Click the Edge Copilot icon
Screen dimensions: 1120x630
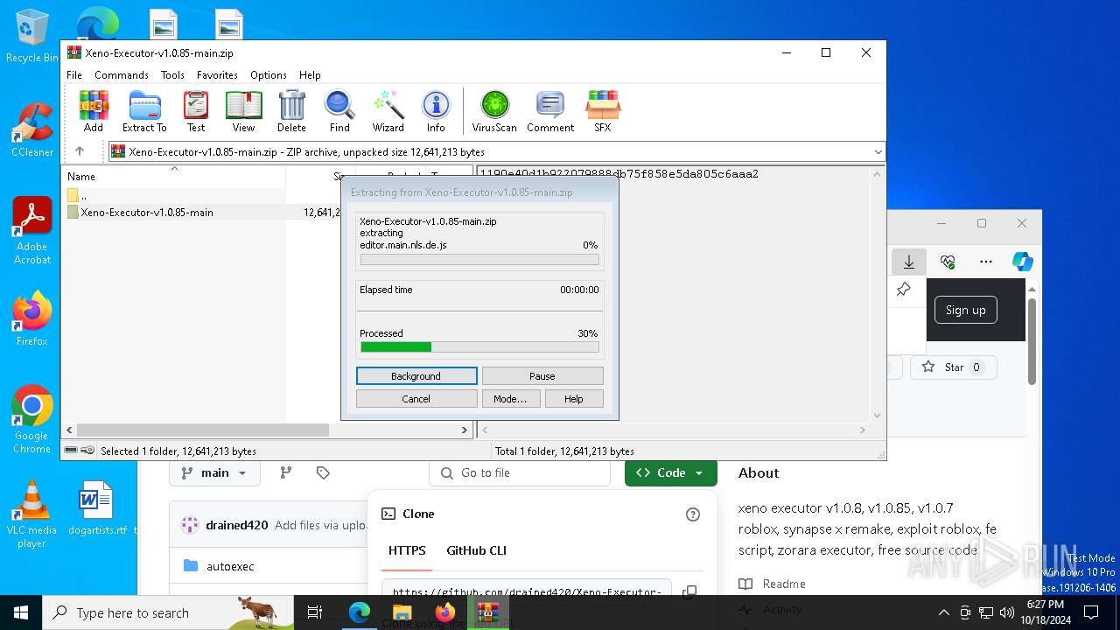[x=1022, y=262]
